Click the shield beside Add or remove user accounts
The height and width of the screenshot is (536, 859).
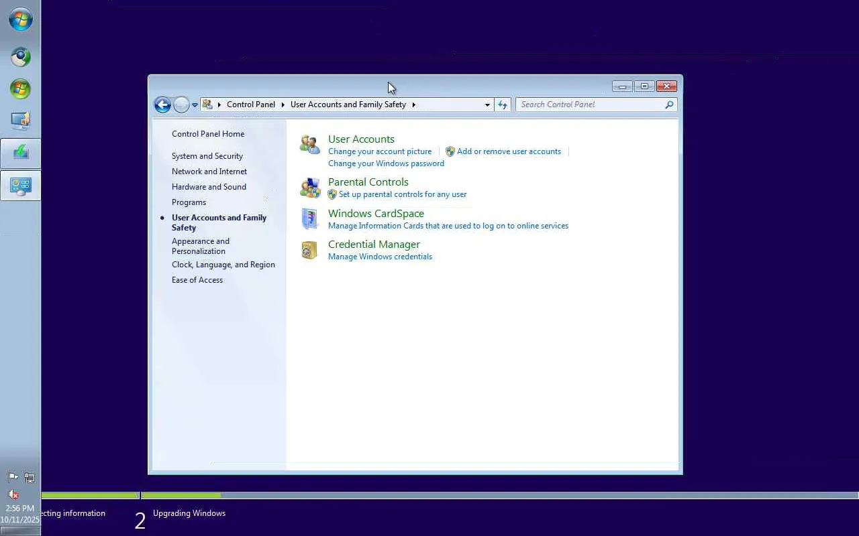pos(450,151)
